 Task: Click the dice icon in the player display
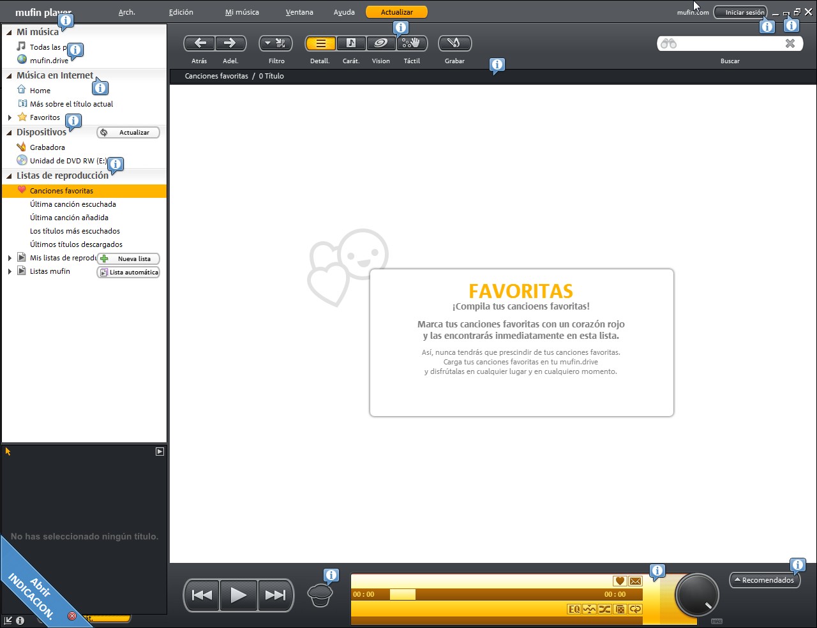coord(620,609)
